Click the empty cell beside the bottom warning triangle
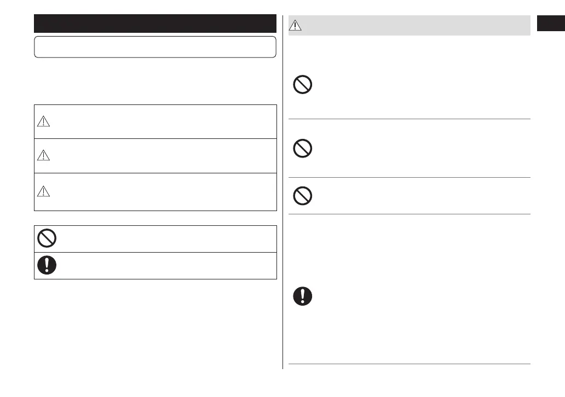Screen dimensions: 565x397 click(164, 192)
